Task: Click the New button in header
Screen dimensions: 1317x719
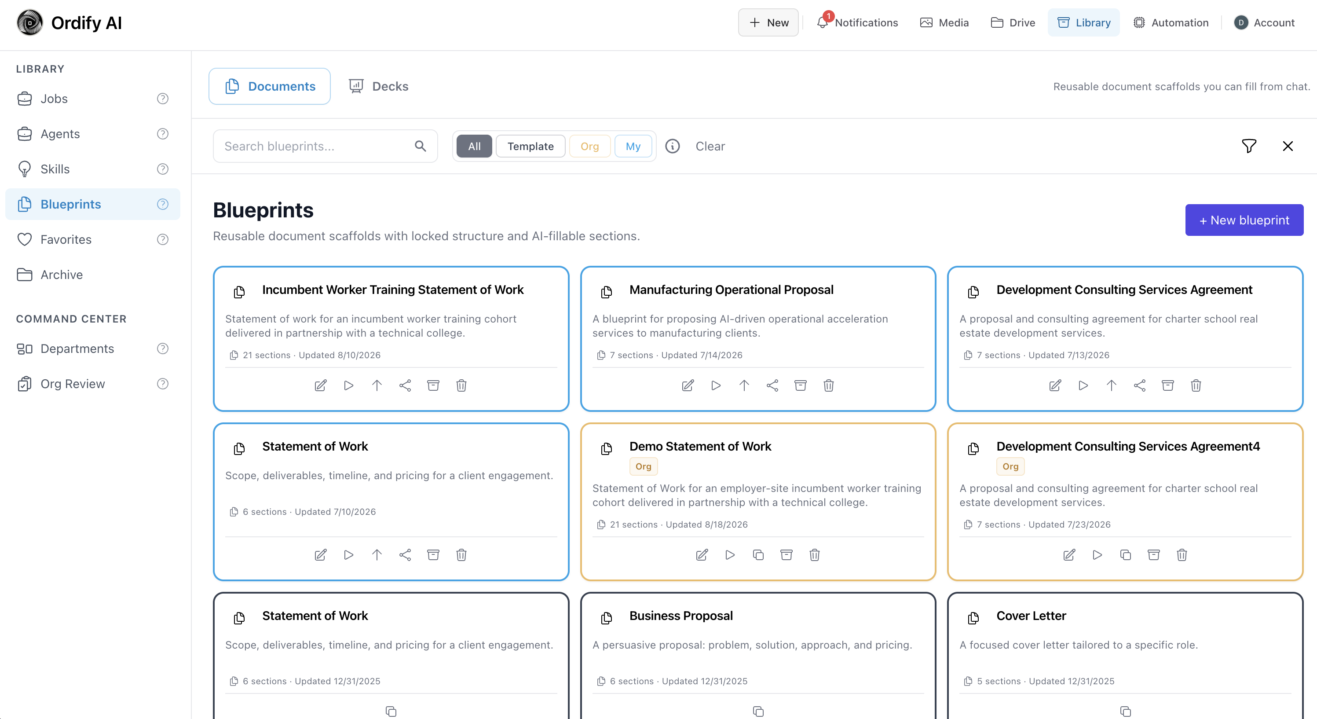Action: coord(768,22)
